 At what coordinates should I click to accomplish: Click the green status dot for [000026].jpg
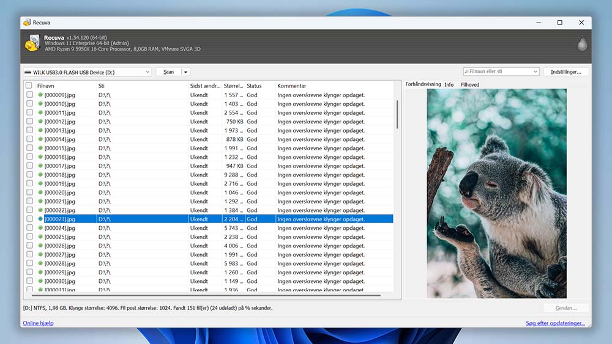[x=40, y=246]
